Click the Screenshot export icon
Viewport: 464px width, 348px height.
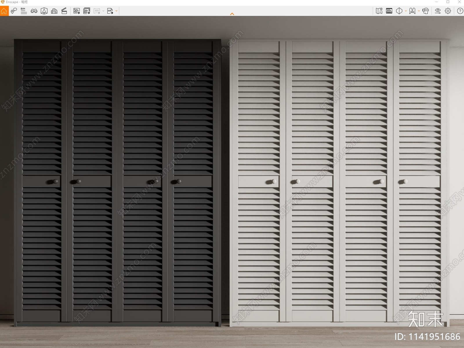[x=77, y=11]
